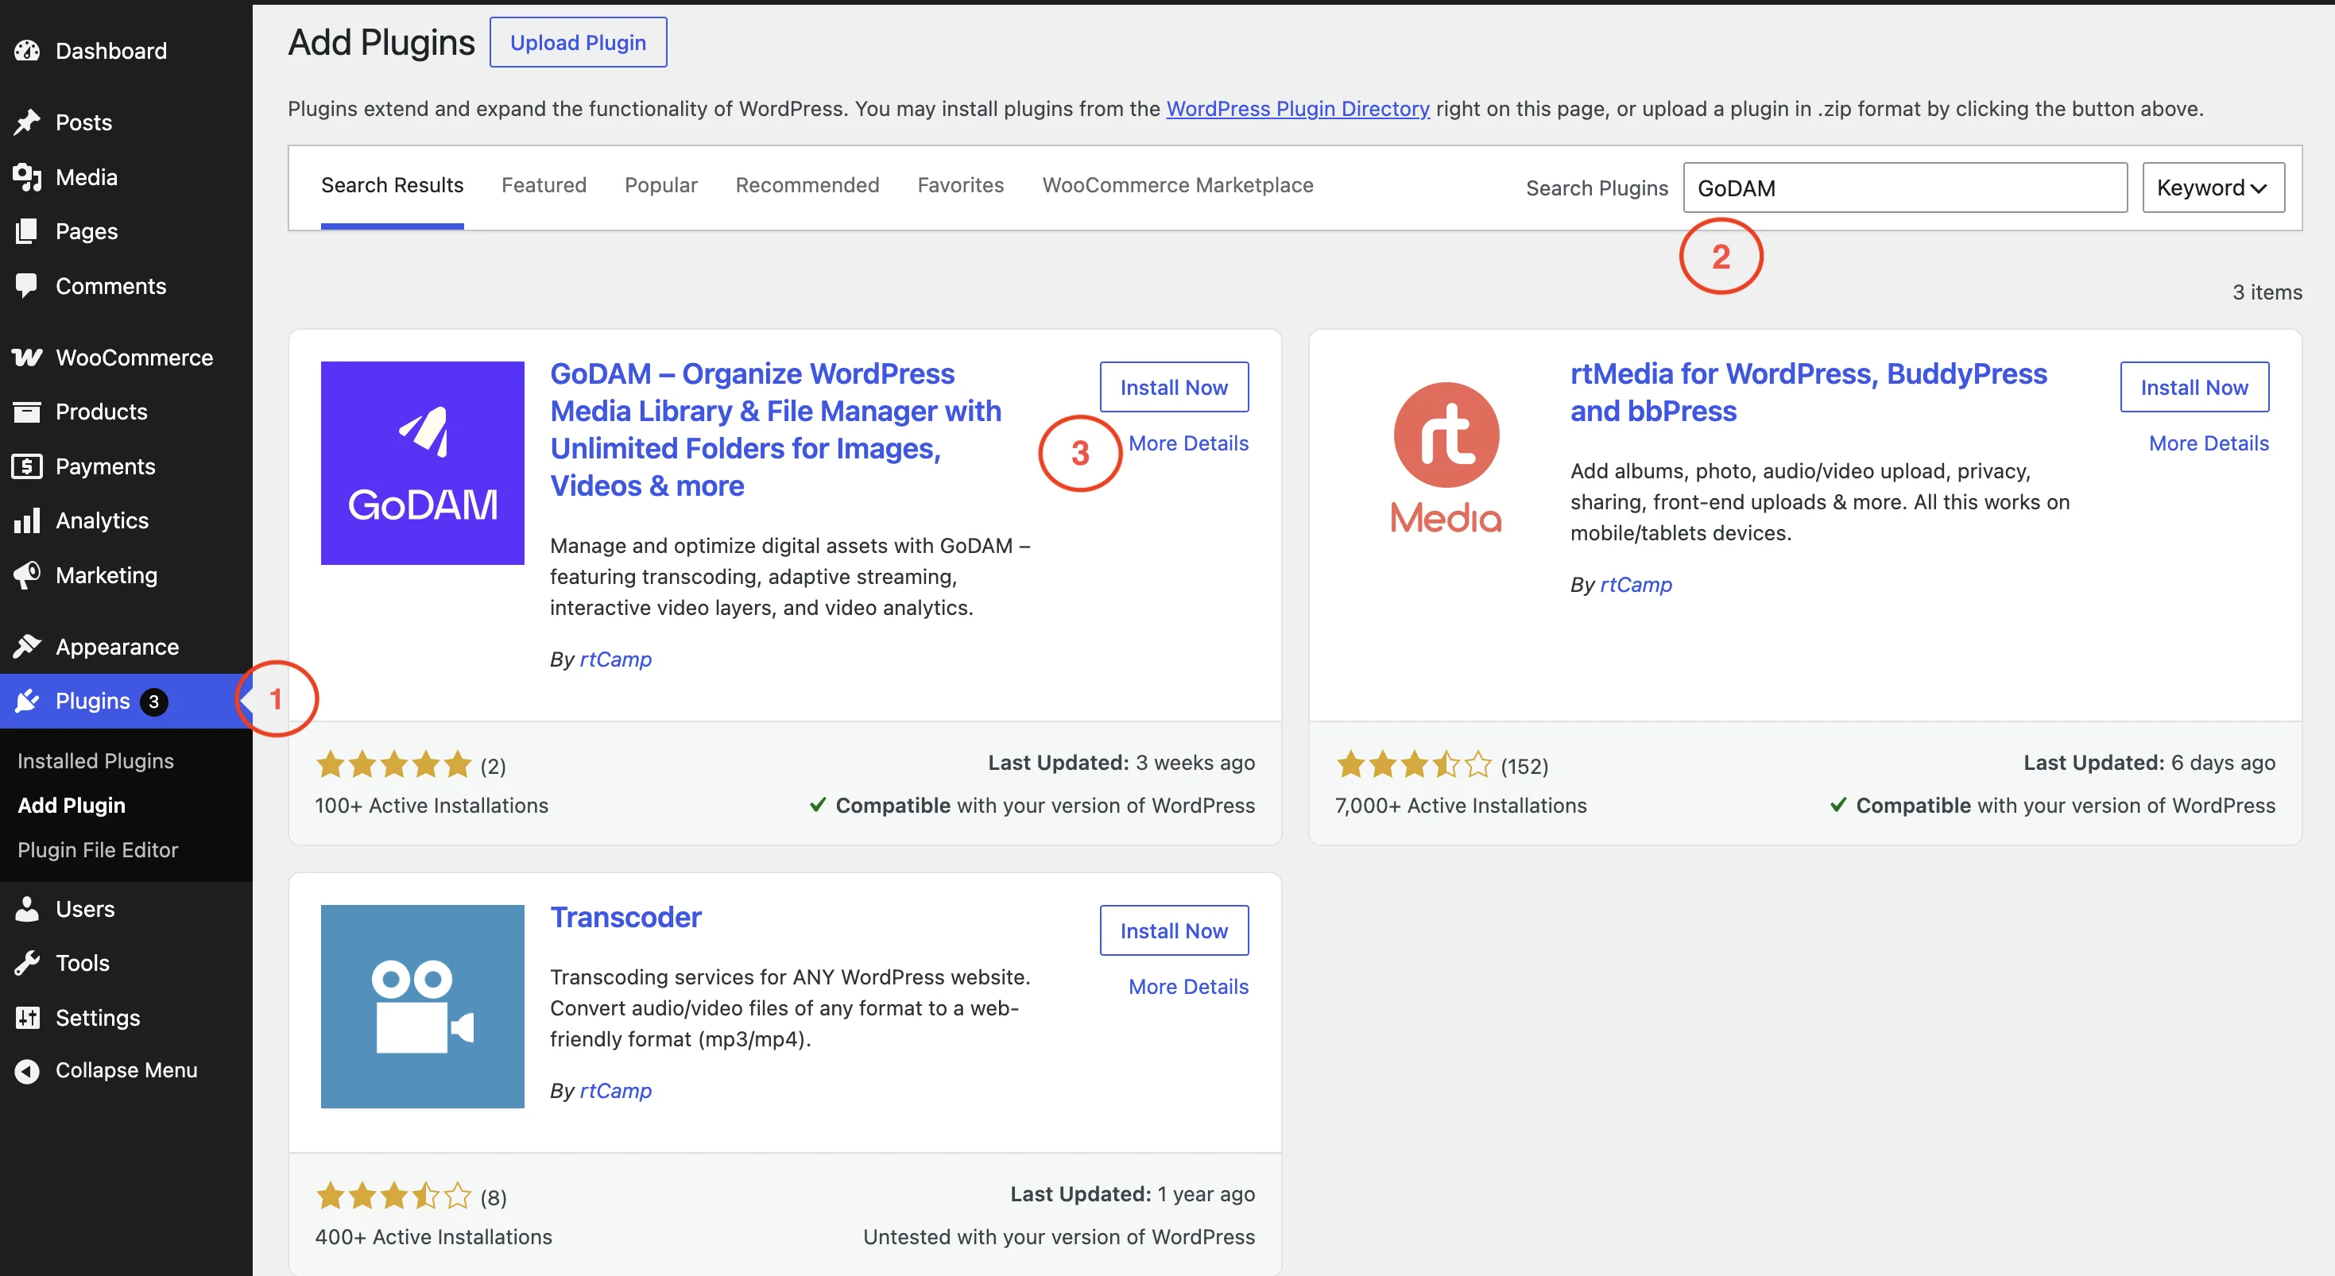Image resolution: width=2335 pixels, height=1276 pixels.
Task: Focus the Search Plugins input field
Action: click(1904, 188)
